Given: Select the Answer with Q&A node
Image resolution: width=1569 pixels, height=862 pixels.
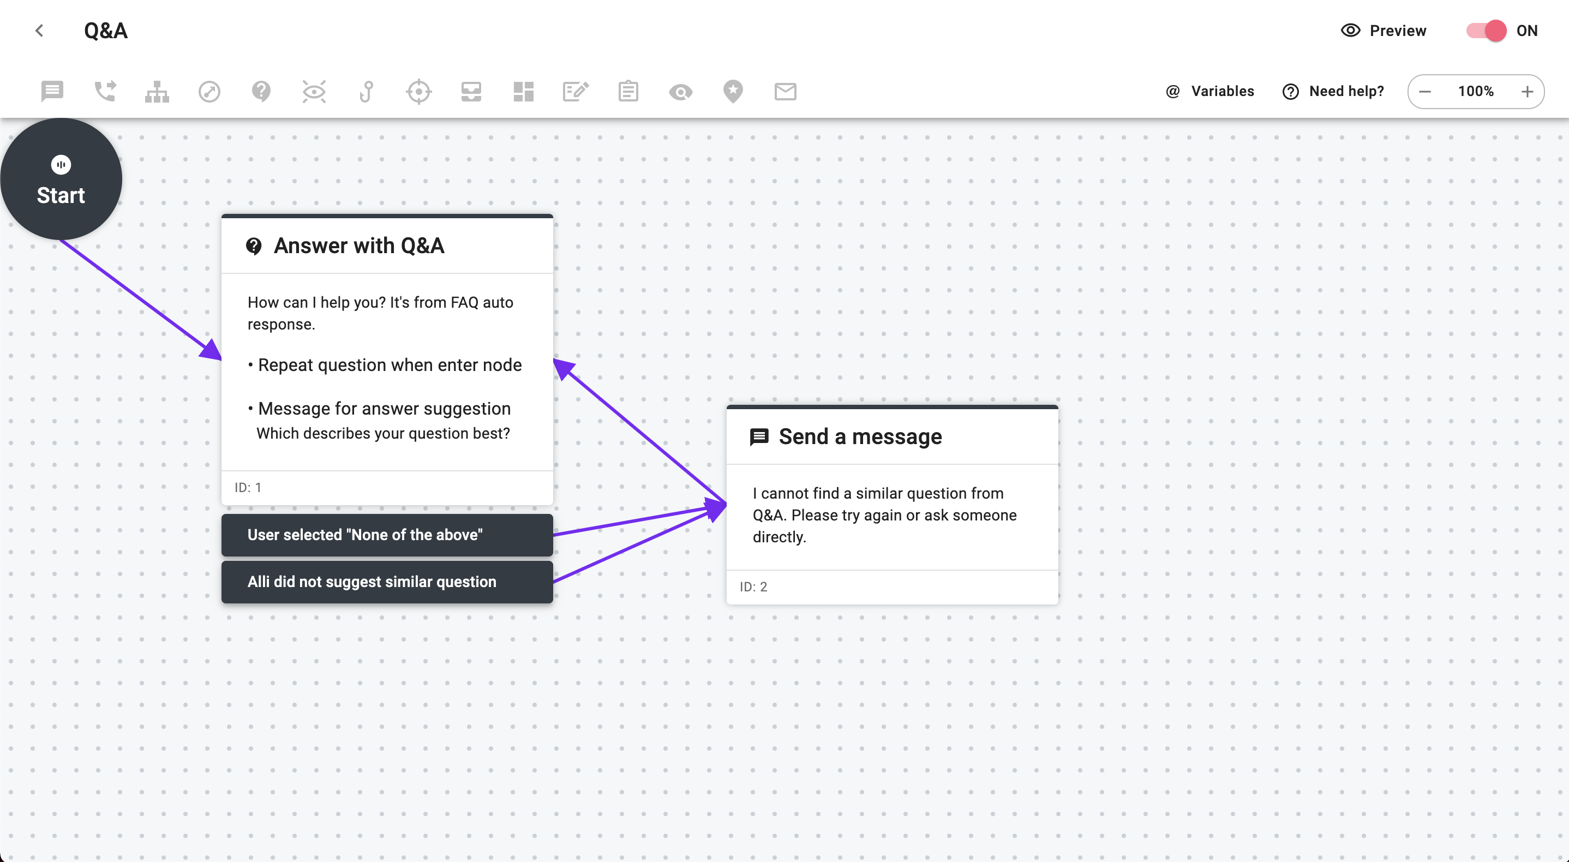Looking at the screenshot, I should [387, 246].
